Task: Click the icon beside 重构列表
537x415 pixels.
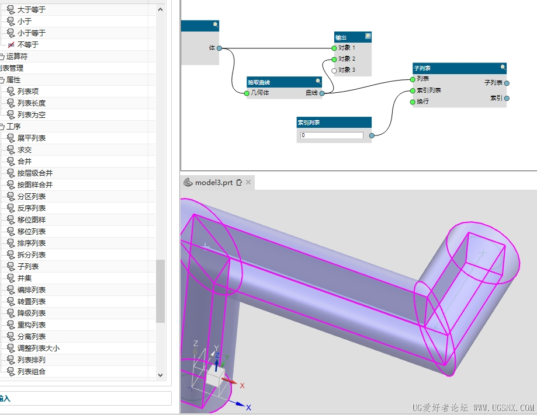Action: (x=11, y=325)
